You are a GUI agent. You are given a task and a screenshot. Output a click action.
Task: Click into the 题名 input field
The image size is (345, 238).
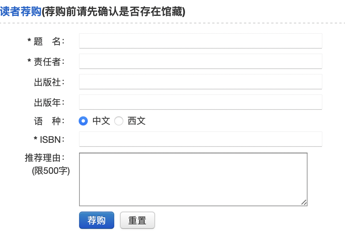pos(200,41)
